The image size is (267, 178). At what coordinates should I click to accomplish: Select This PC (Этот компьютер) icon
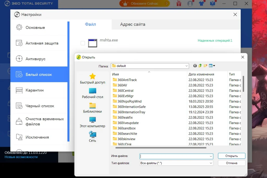click(93, 120)
